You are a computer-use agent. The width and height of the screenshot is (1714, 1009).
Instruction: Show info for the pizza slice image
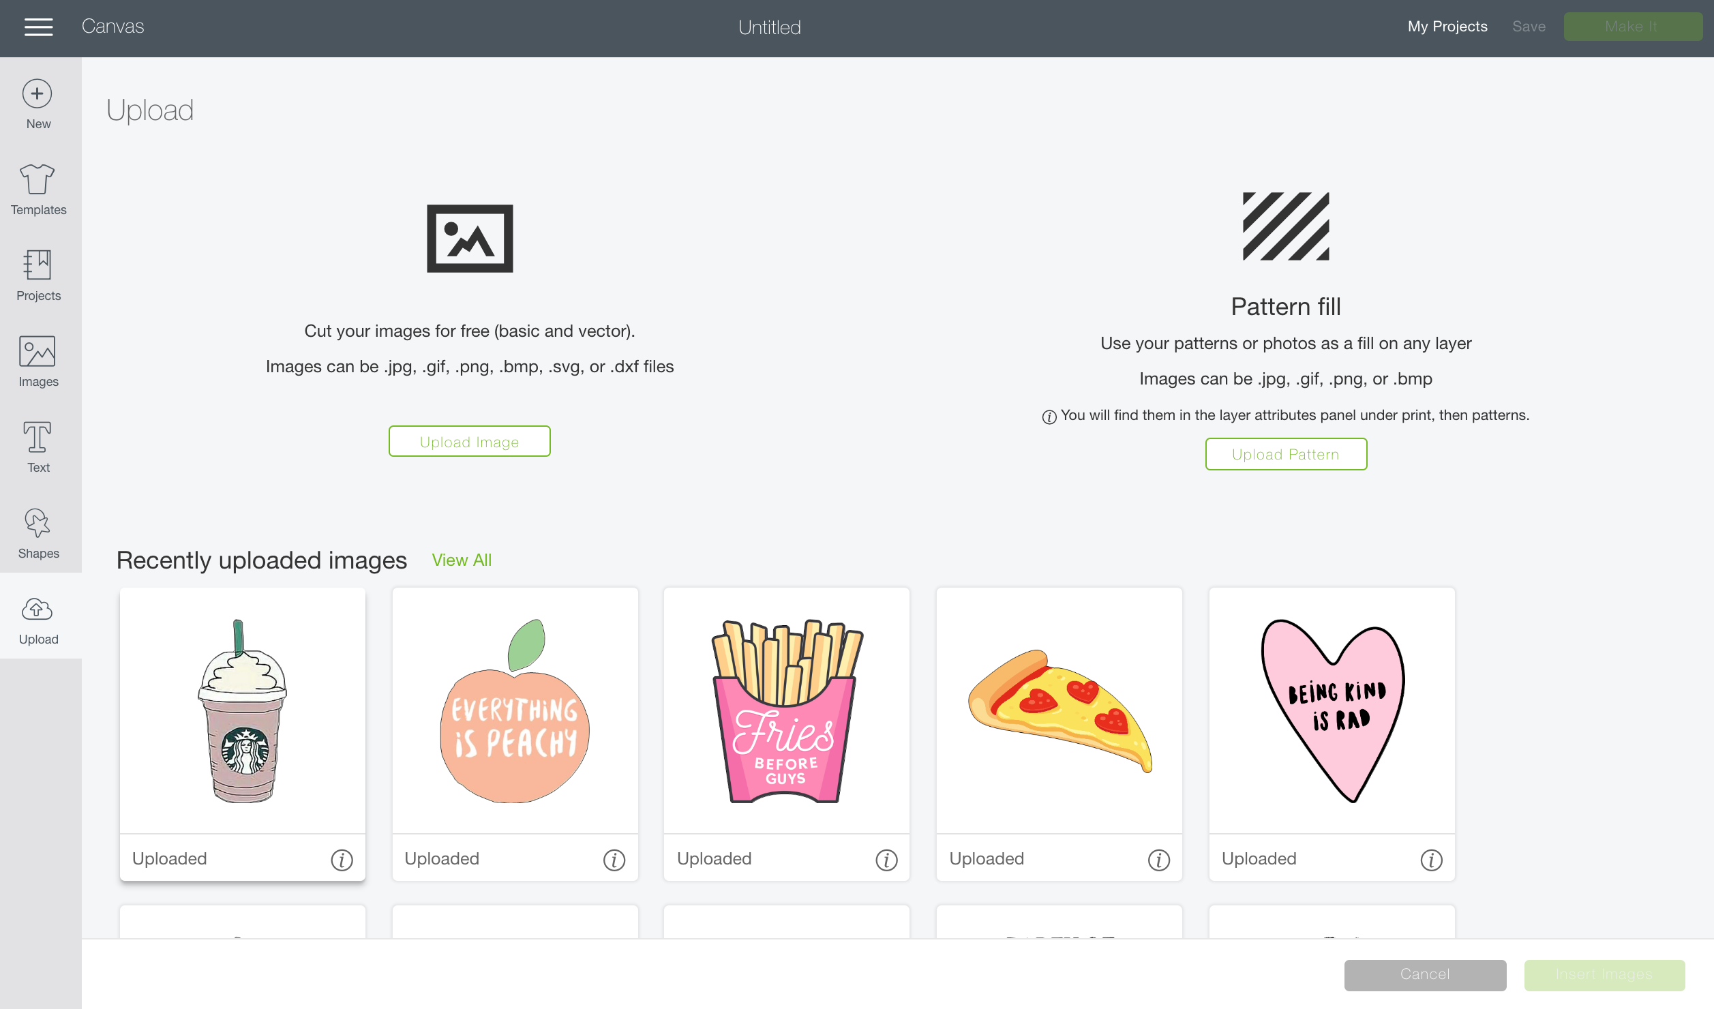tap(1158, 860)
